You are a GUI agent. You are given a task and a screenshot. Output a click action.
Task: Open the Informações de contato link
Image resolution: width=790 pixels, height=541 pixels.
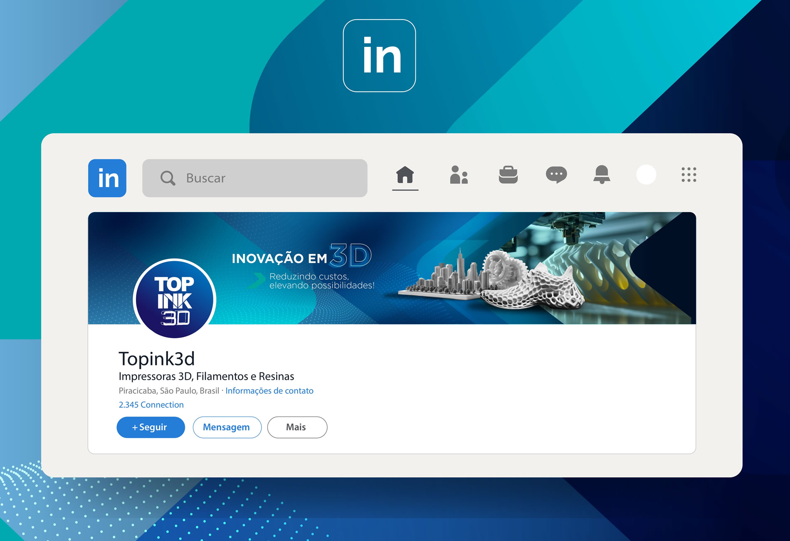pyautogui.click(x=269, y=391)
